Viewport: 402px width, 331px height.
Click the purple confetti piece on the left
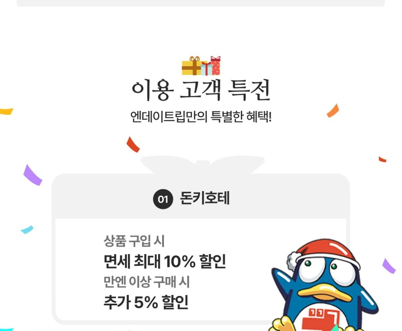pyautogui.click(x=32, y=175)
